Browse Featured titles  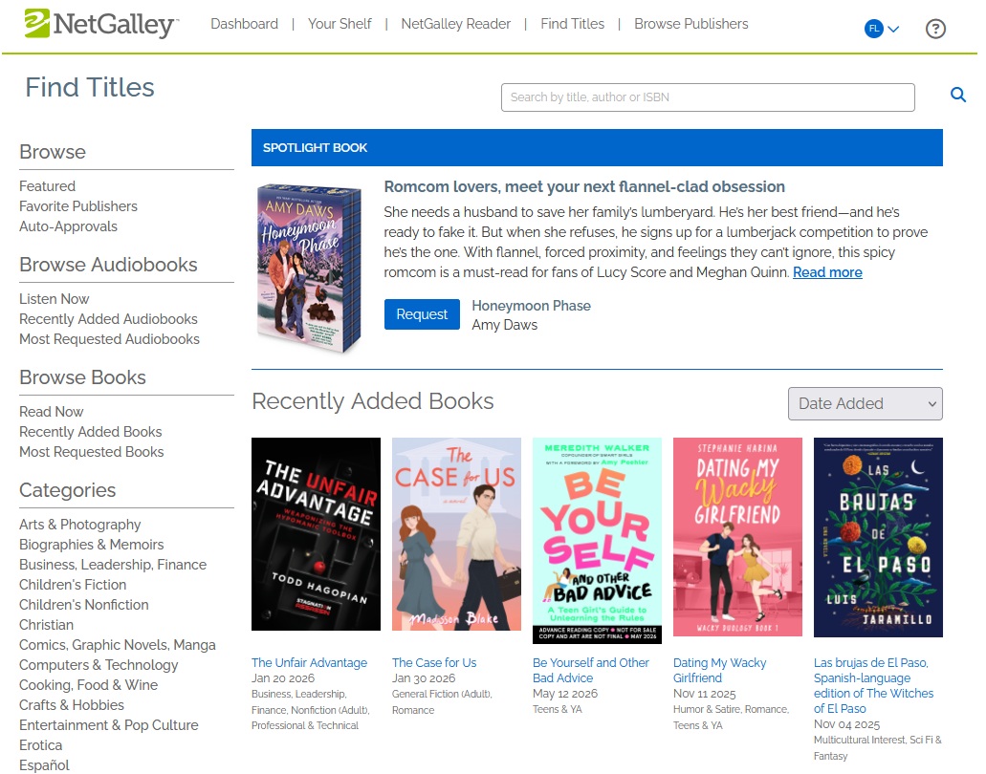tap(47, 186)
